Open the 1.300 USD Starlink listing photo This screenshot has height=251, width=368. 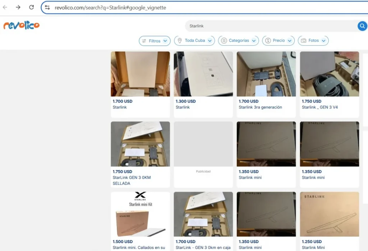pyautogui.click(x=203, y=74)
